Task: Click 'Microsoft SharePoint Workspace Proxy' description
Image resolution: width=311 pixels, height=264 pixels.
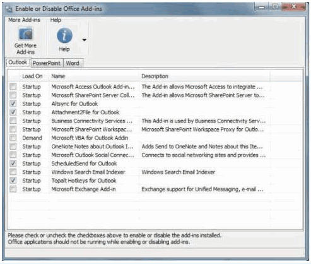Action: (x=202, y=129)
